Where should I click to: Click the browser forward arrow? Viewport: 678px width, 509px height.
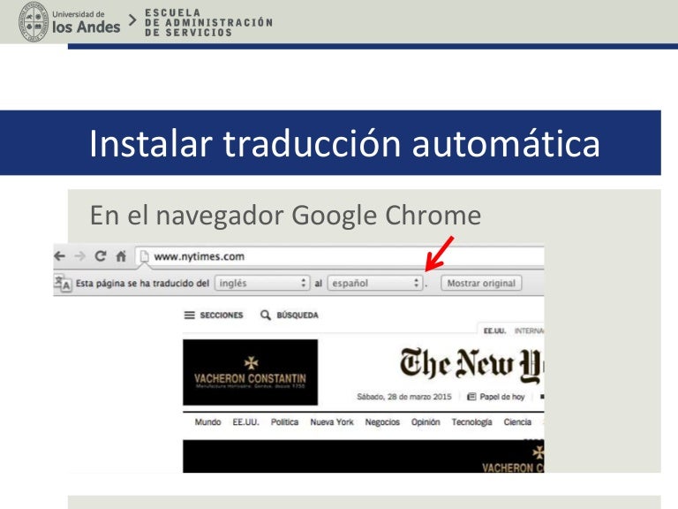80,256
